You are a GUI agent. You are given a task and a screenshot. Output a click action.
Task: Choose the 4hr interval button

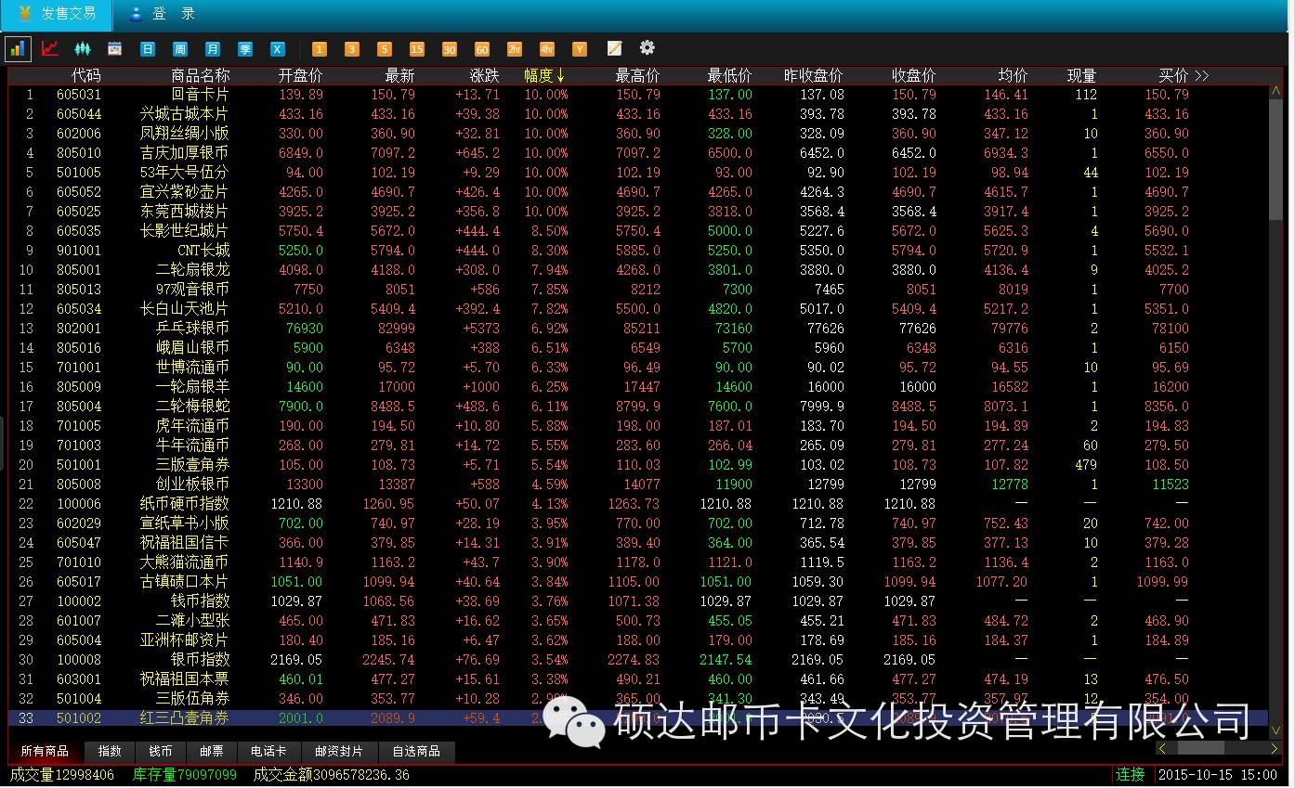pyautogui.click(x=547, y=49)
